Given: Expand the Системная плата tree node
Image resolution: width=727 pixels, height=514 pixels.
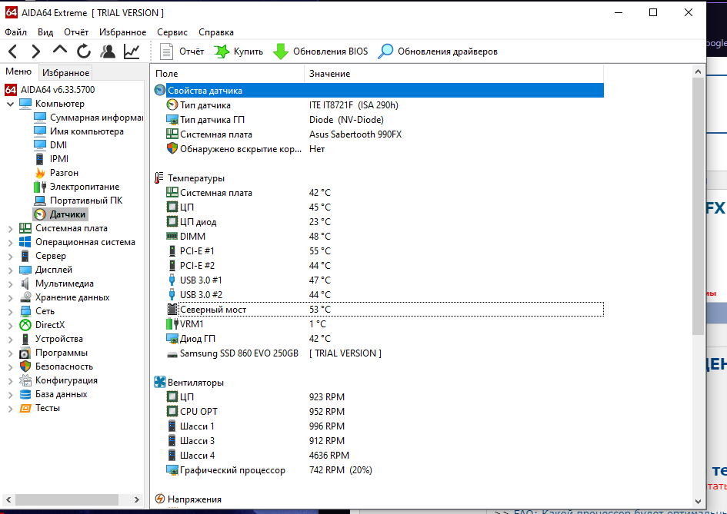Looking at the screenshot, I should [10, 228].
